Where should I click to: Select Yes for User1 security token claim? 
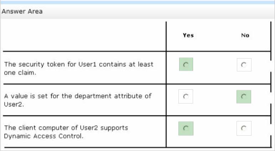point(186,64)
